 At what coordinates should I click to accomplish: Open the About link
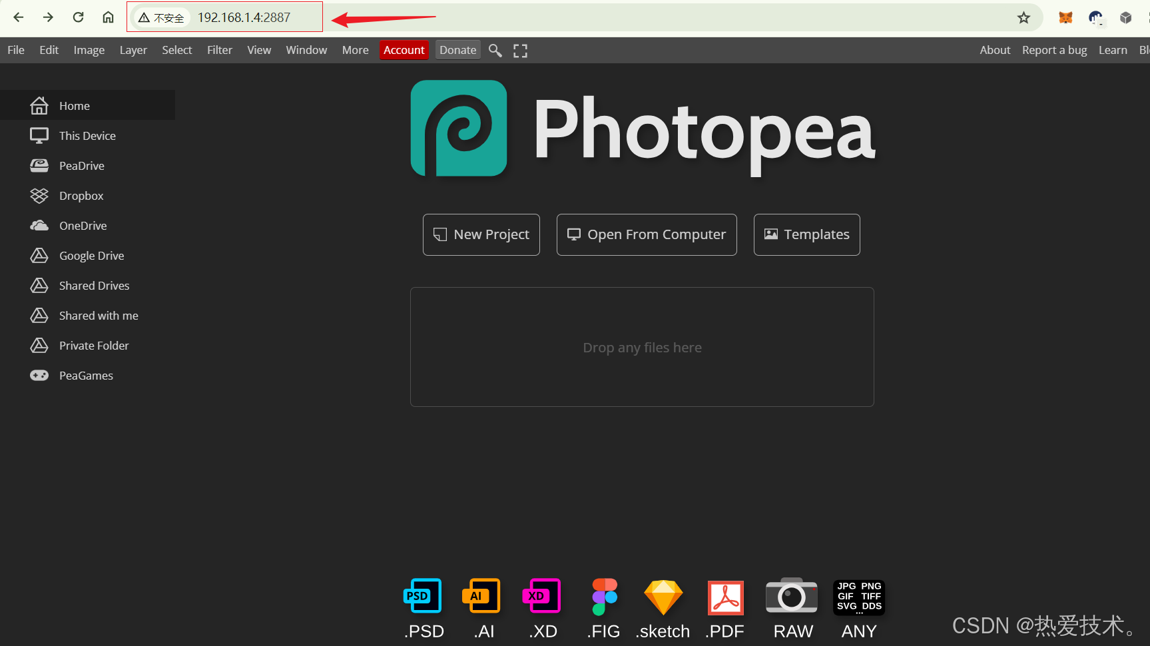(995, 50)
